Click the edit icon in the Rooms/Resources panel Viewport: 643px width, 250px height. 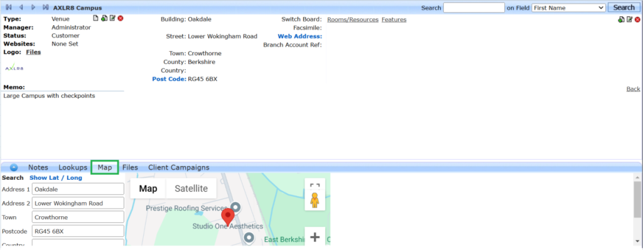pyautogui.click(x=629, y=19)
